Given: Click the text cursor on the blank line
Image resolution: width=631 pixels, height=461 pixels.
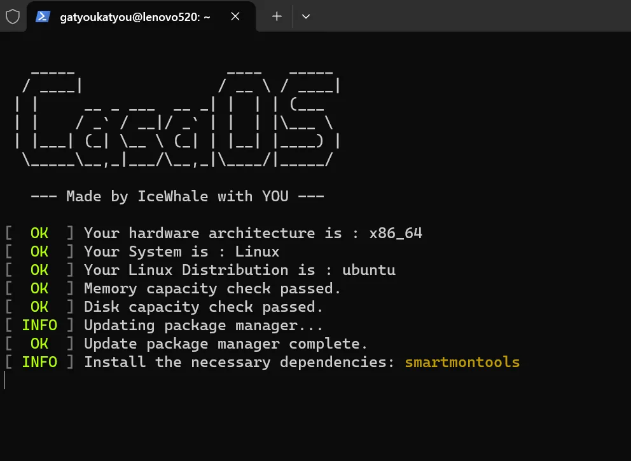Looking at the screenshot, I should tap(4, 380).
